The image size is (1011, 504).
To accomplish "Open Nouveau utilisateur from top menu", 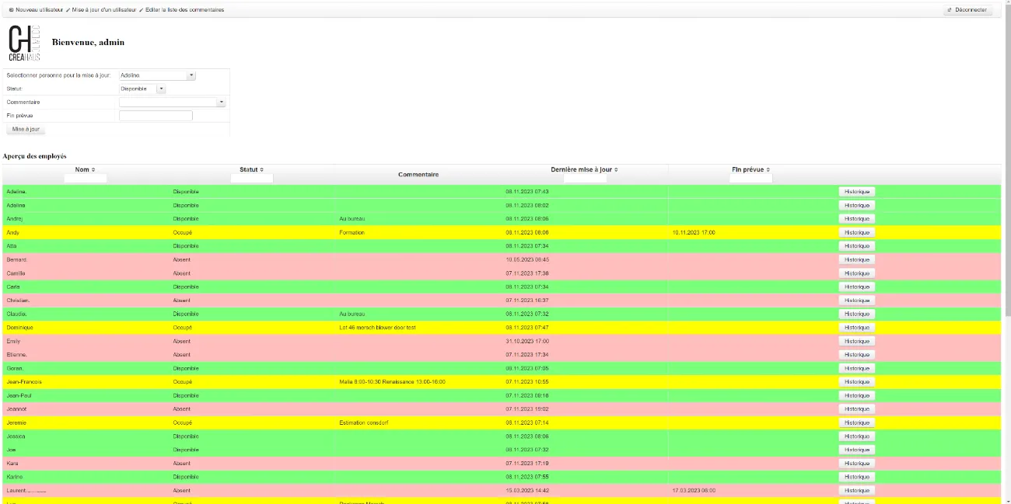I will pyautogui.click(x=40, y=10).
